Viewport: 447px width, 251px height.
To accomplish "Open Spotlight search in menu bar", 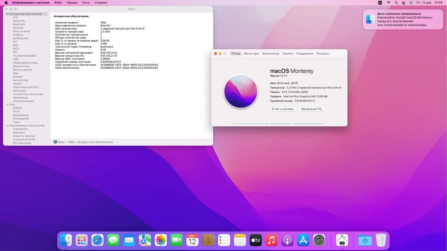I will 396,3.
